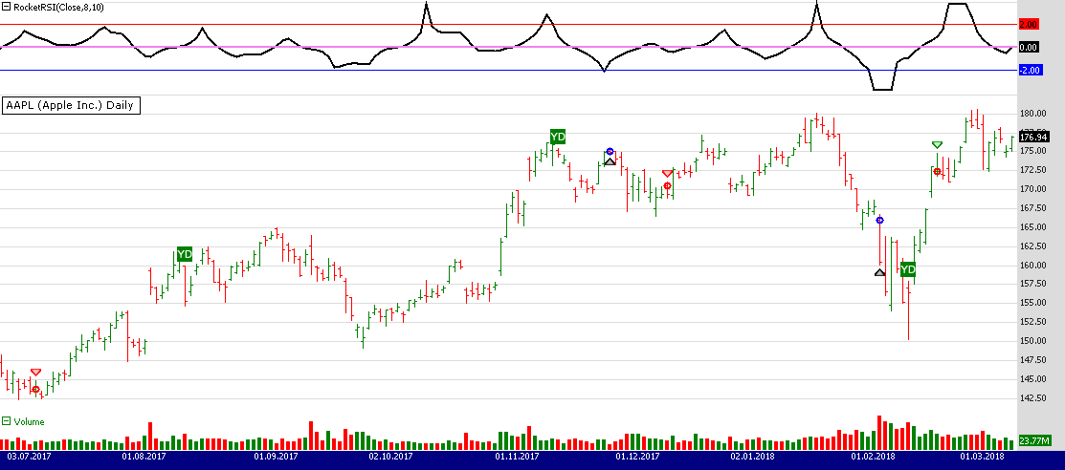The image size is (1065, 470).
Task: Click the 01.11.2017 date on the time axis
Action: tap(516, 458)
